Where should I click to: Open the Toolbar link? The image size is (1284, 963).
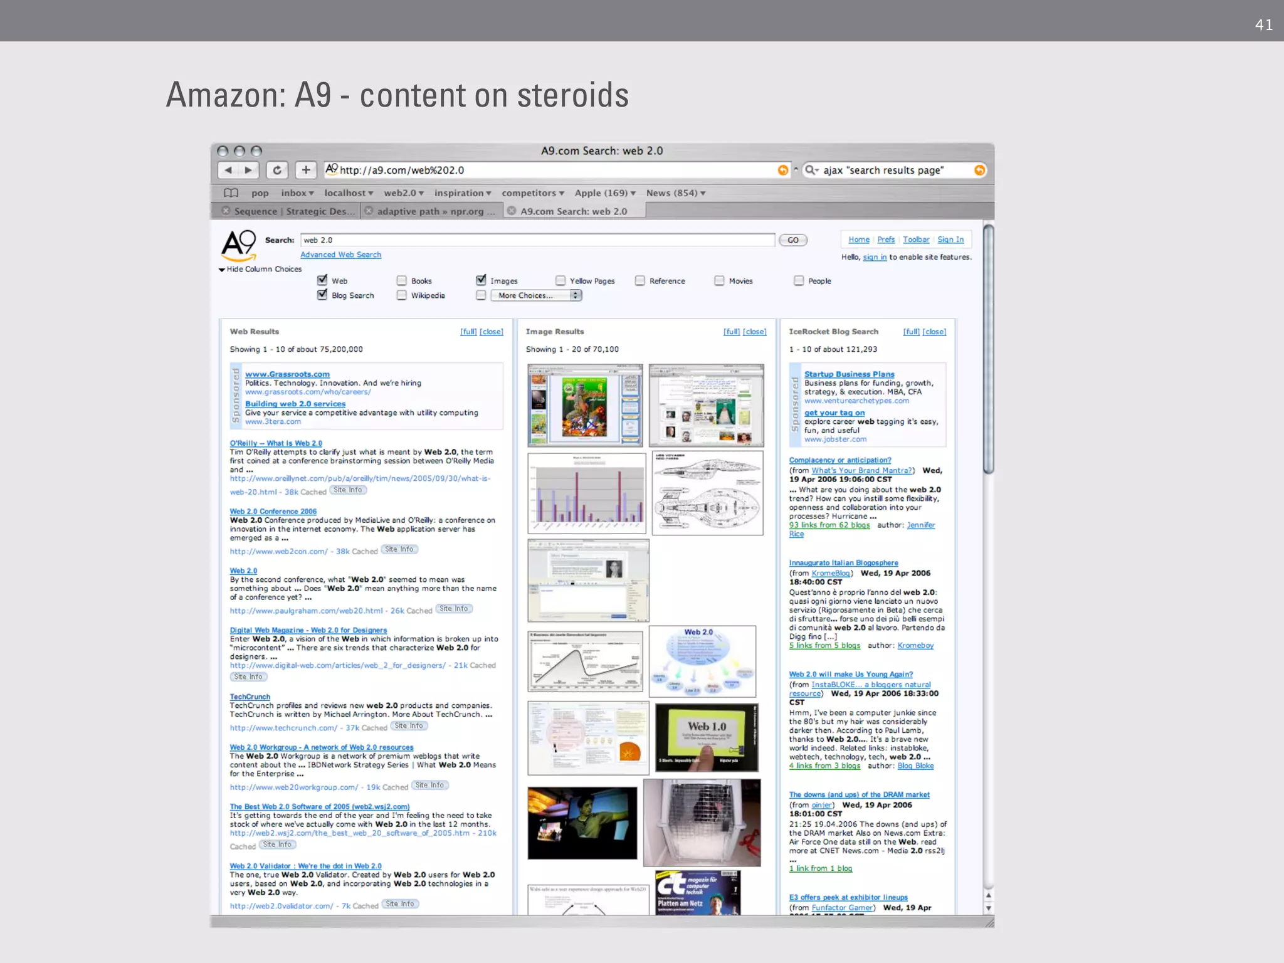click(916, 239)
